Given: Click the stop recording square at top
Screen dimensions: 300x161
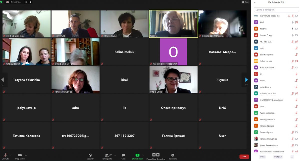Looking at the screenshot, I should [x=30, y=2].
